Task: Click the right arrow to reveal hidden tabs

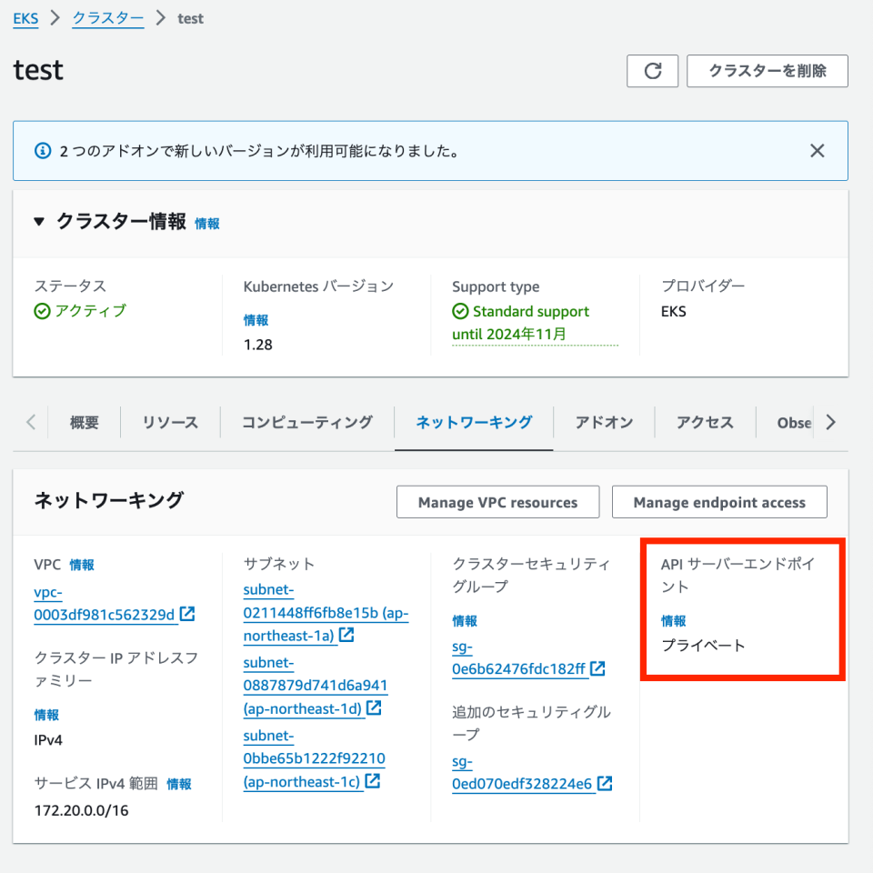Action: pos(829,422)
